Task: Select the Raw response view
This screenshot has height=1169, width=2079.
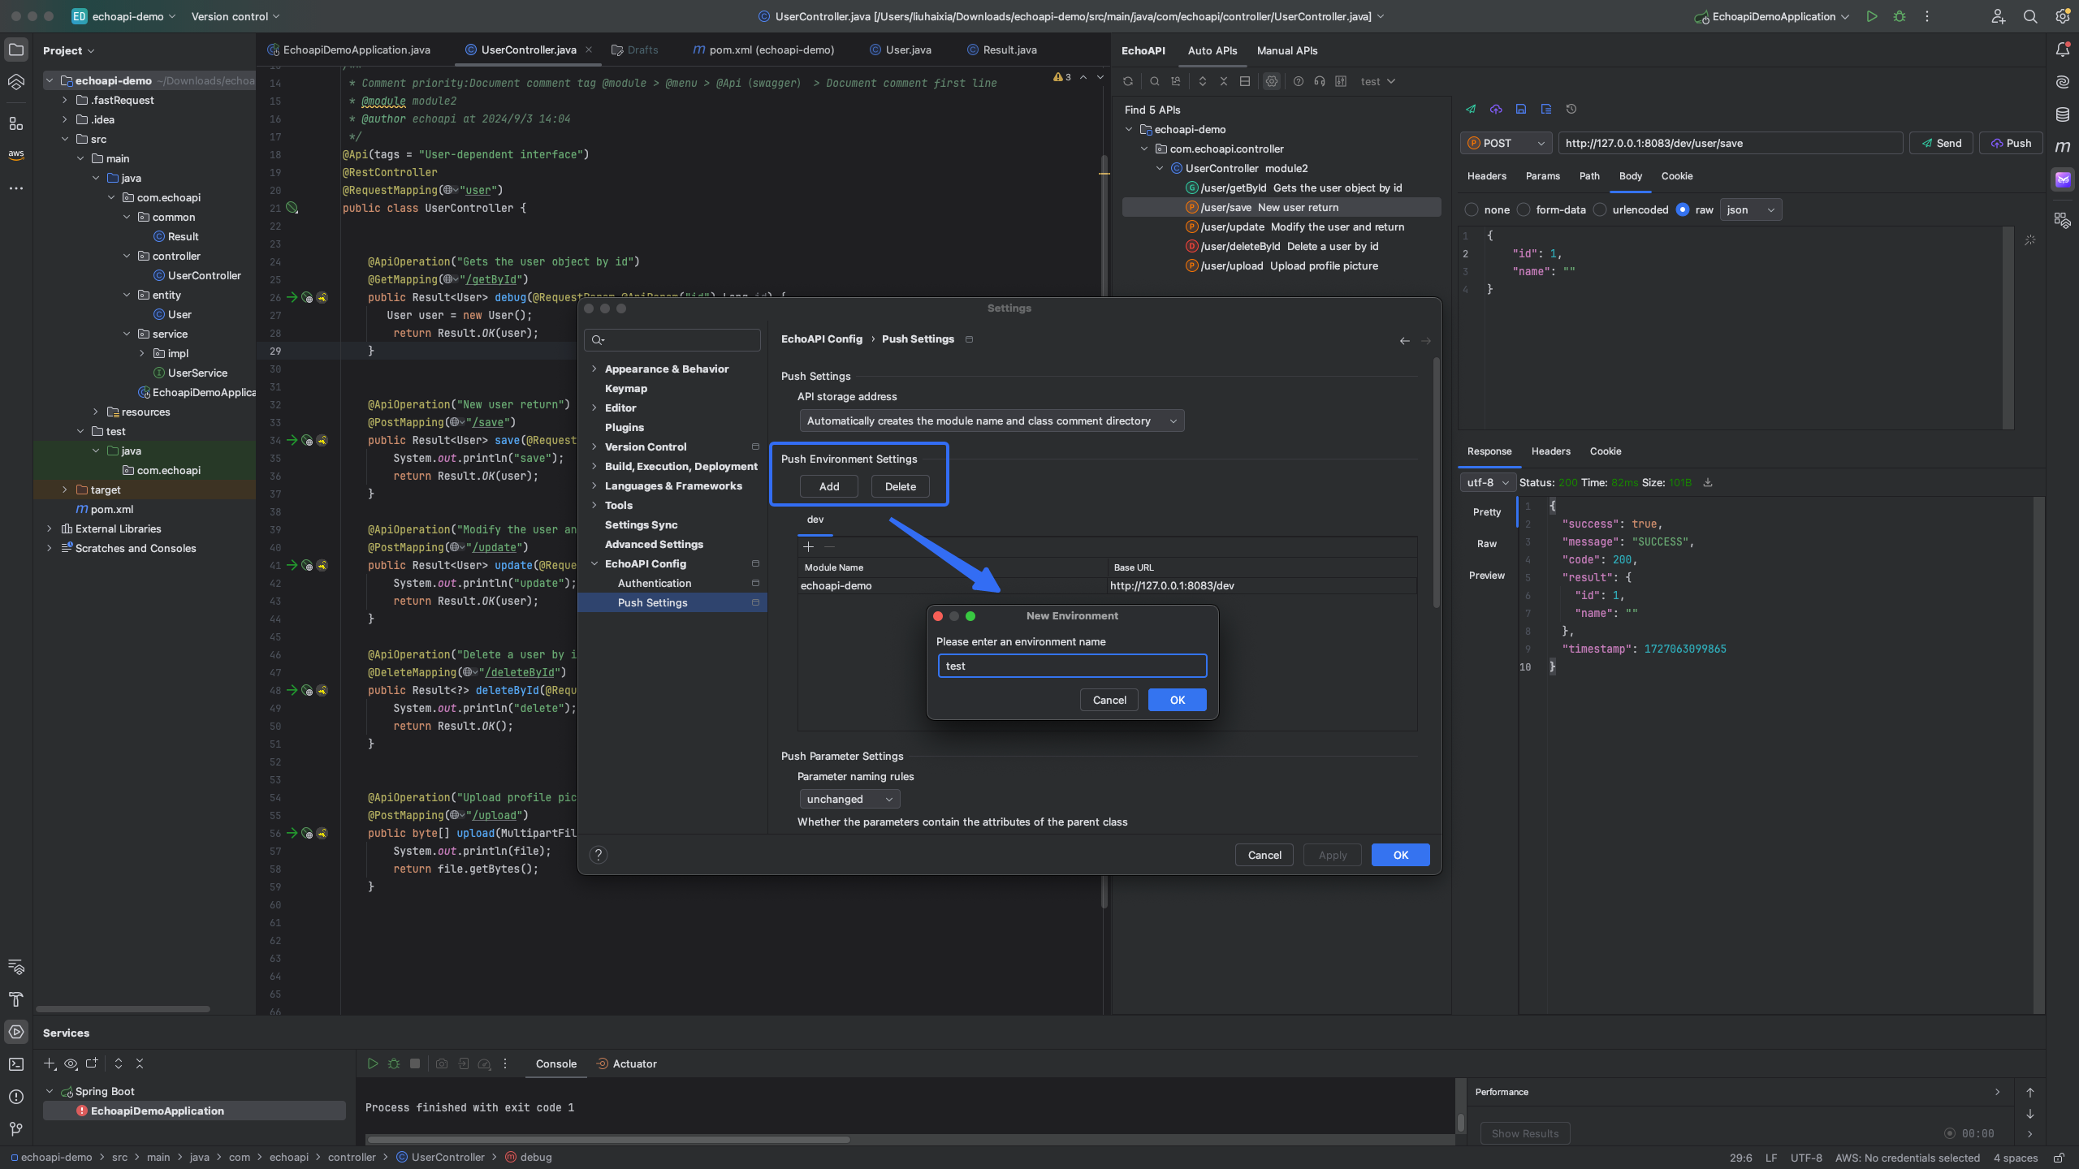Action: pyautogui.click(x=1486, y=544)
